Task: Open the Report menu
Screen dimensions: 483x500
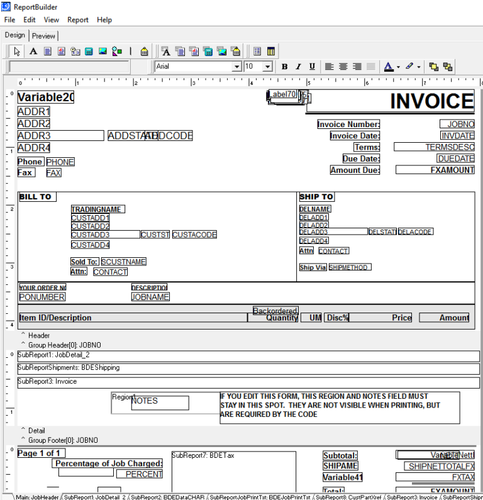Action: pyautogui.click(x=78, y=19)
